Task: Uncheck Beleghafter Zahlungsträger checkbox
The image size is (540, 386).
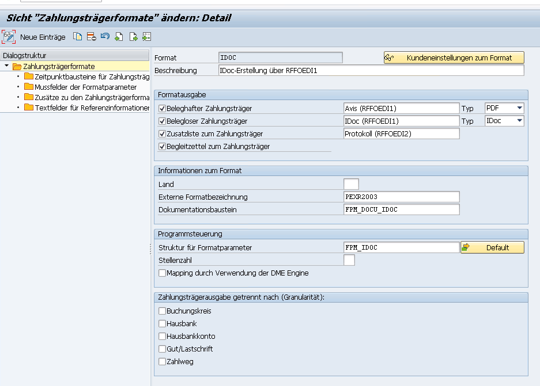Action: pos(162,108)
